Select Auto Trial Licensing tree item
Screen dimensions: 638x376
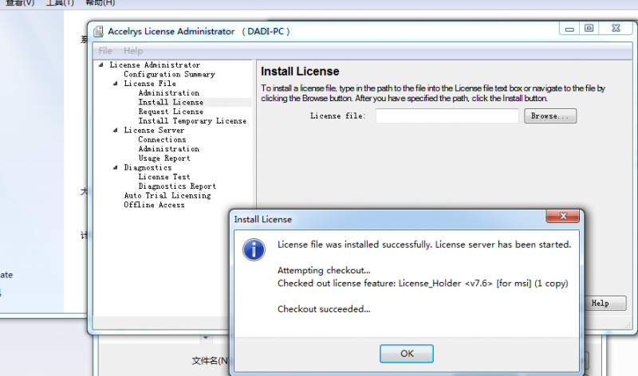click(x=167, y=195)
